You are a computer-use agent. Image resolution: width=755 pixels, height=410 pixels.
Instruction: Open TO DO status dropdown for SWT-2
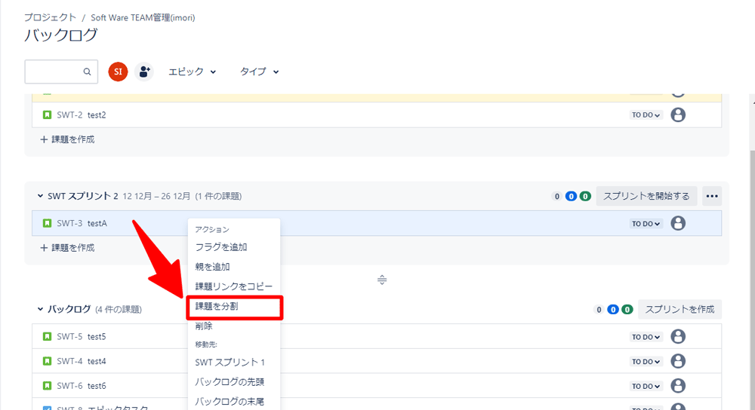click(646, 115)
